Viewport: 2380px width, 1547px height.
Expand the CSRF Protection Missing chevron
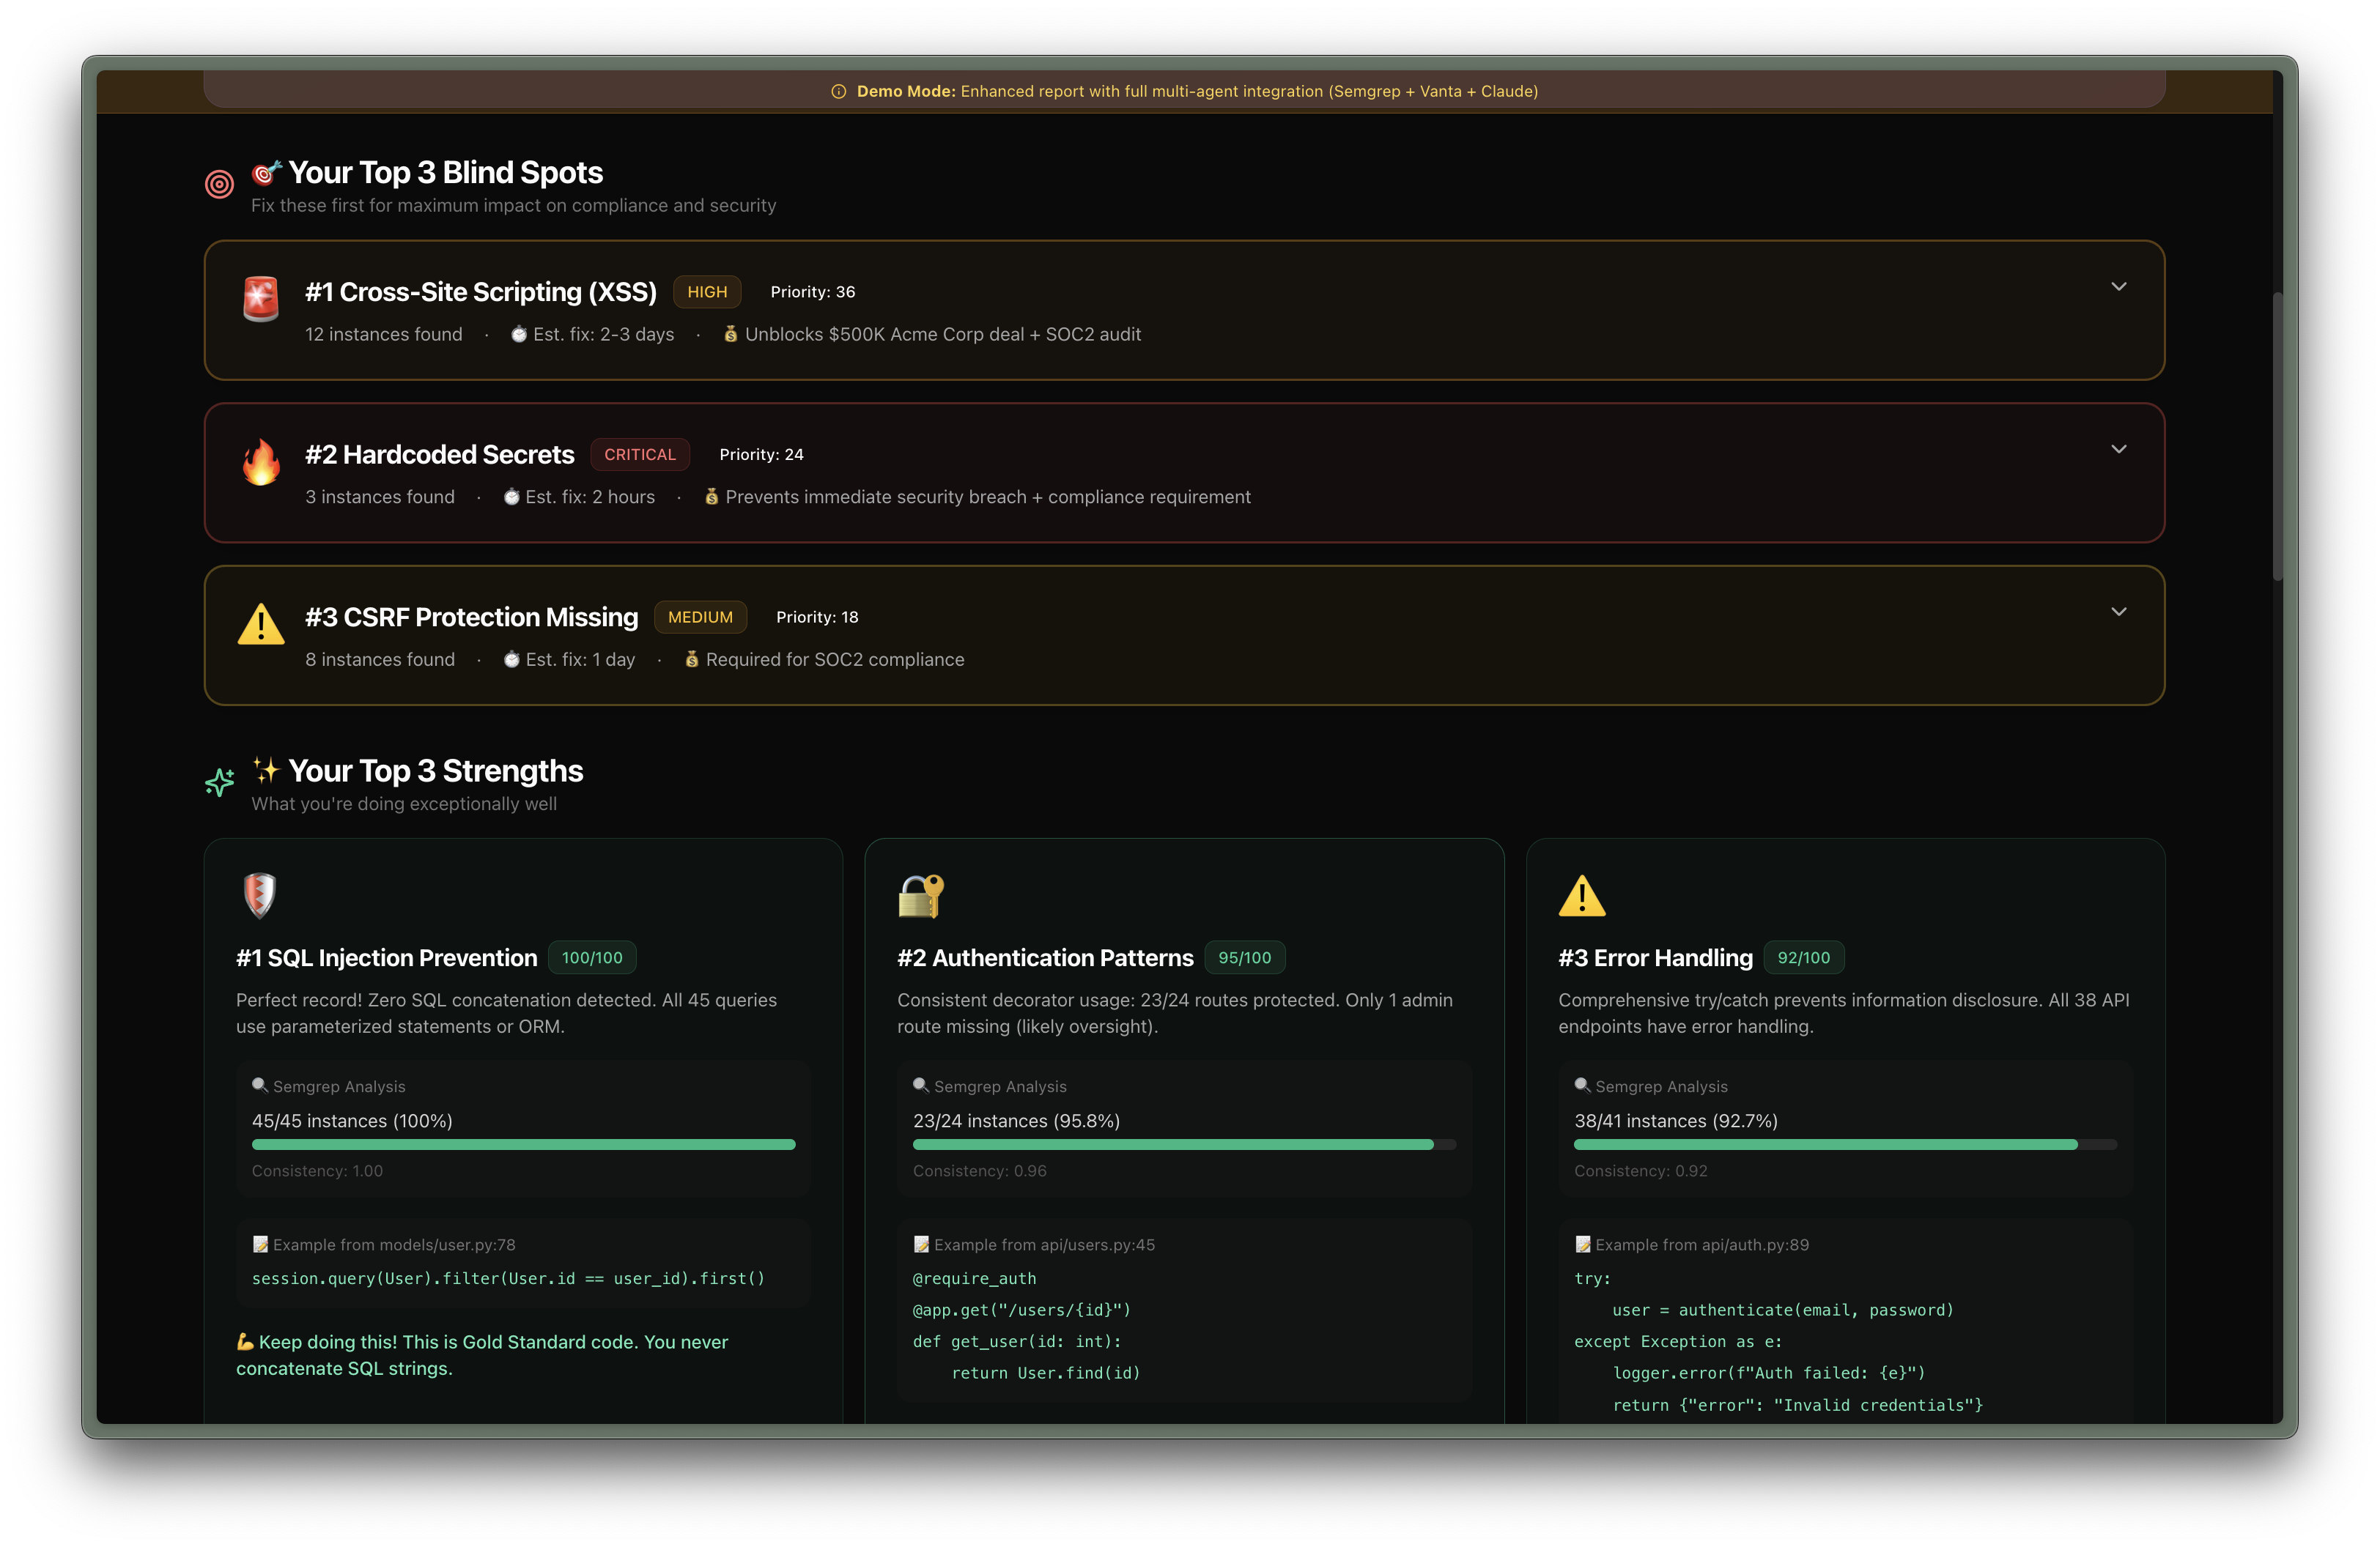2118,612
